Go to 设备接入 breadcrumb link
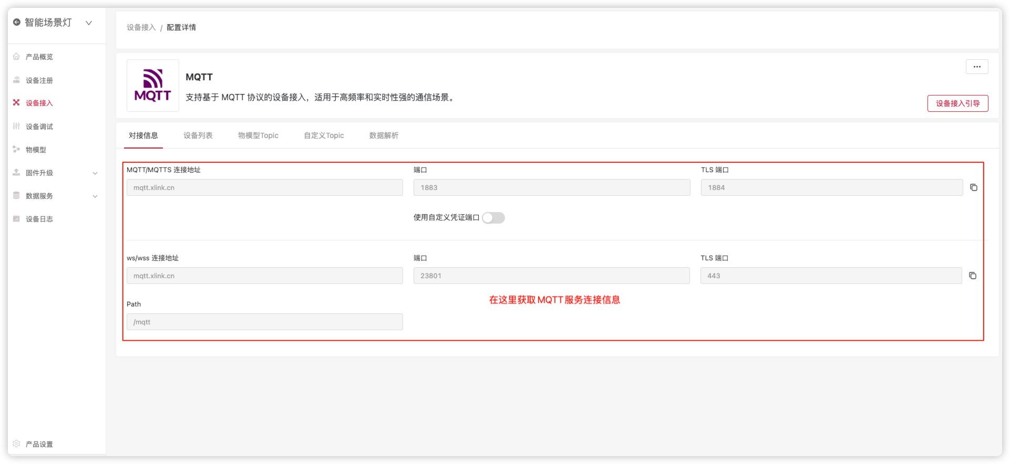The width and height of the screenshot is (1010, 464). 141,27
